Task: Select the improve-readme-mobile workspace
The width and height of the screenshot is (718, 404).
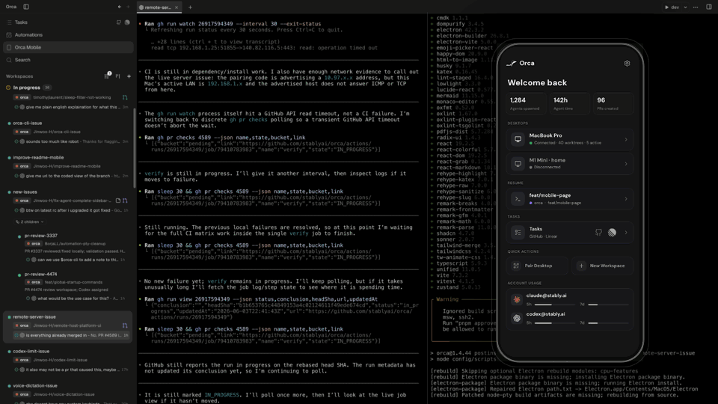Action: point(38,157)
